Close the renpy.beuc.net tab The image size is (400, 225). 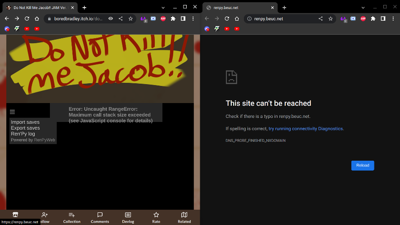point(273,8)
